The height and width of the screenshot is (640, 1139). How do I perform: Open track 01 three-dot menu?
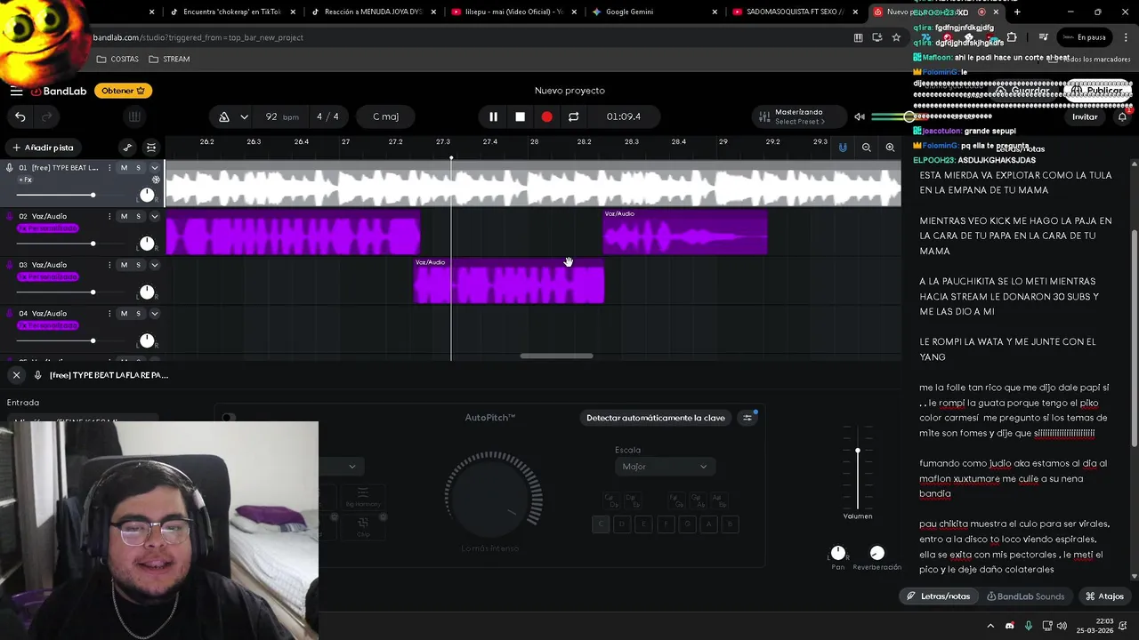[109, 168]
